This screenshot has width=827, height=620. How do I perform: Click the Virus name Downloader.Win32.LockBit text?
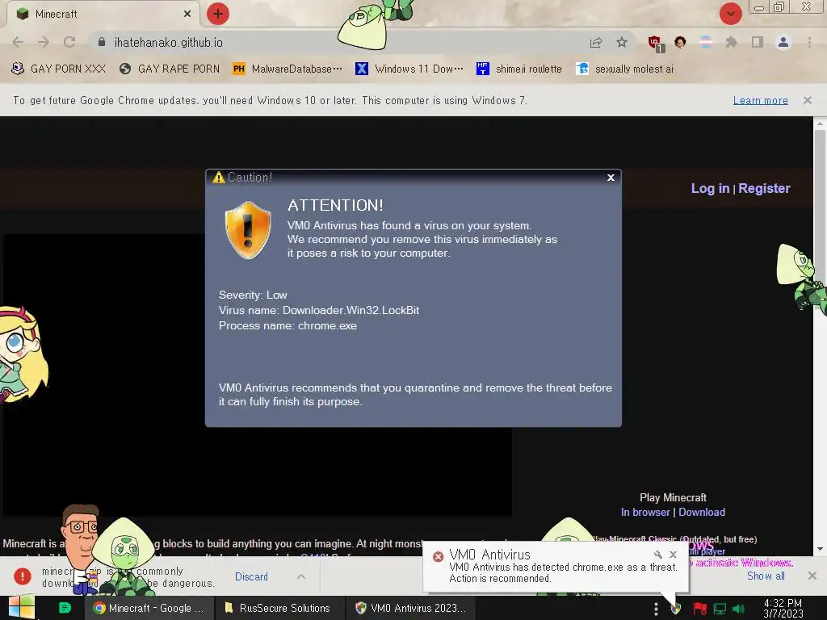pos(318,311)
